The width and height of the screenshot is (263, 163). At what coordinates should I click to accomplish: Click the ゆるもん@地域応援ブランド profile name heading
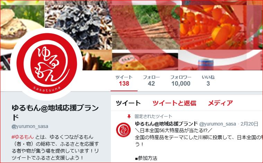(x=55, y=112)
